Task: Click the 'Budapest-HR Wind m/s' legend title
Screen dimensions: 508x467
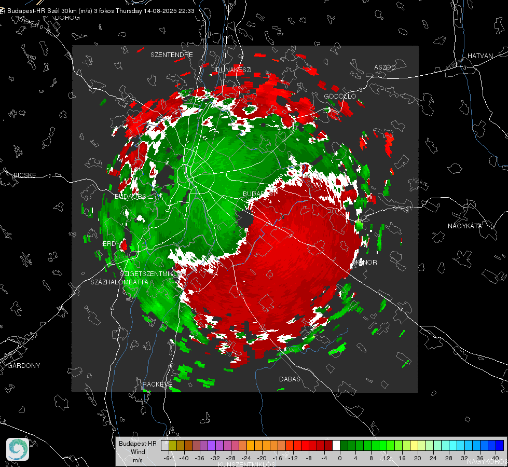Action: tap(138, 452)
